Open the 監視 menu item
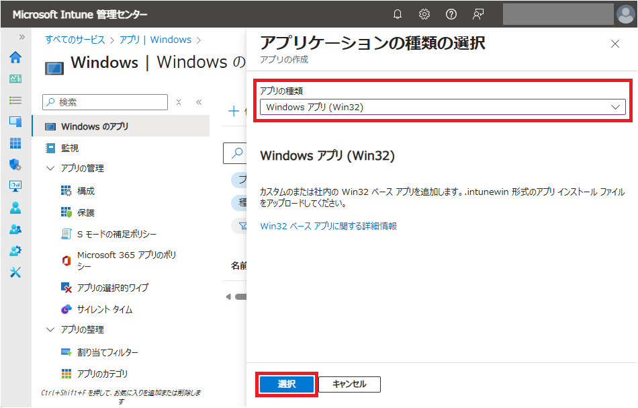This screenshot has height=408, width=638. tap(70, 149)
